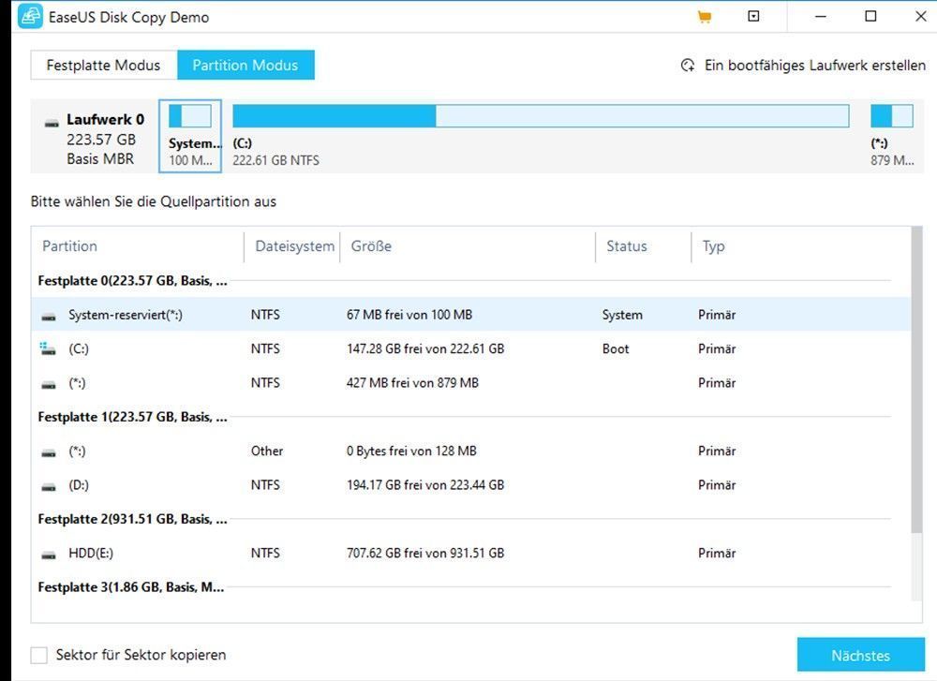Select the (C:) partition name
The width and height of the screenshot is (937, 681).
pos(79,348)
